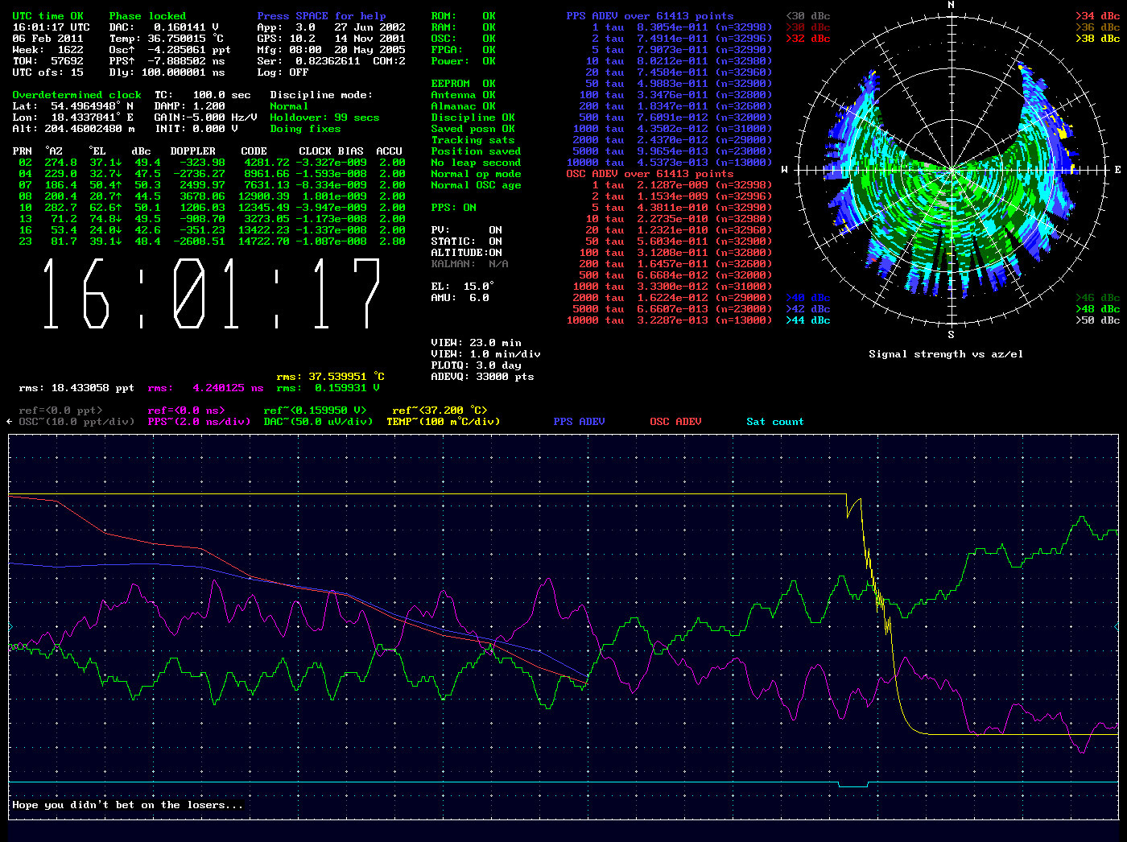Click the TEMP plot legend label

[x=443, y=422]
